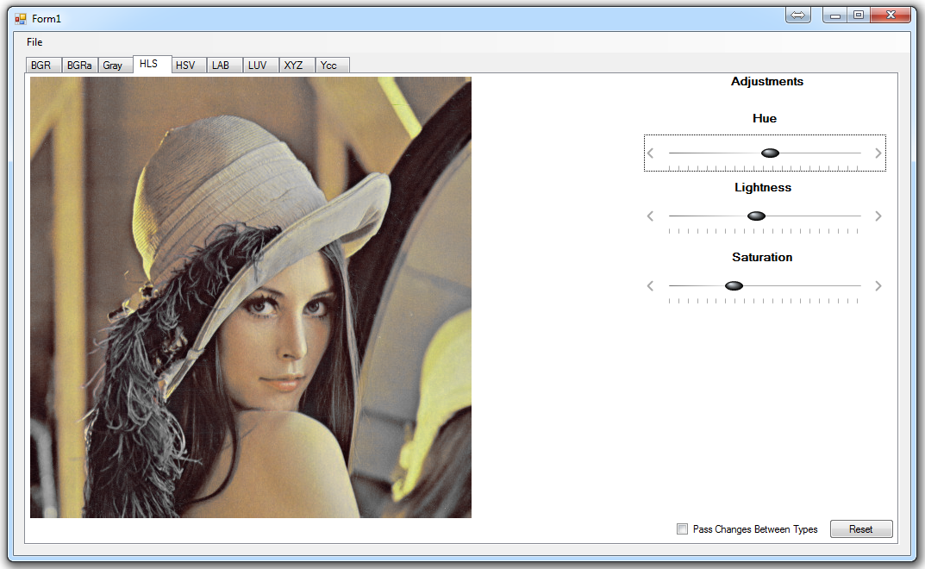This screenshot has width=925, height=569.
Task: Switch to the XYZ tab
Action: click(297, 65)
